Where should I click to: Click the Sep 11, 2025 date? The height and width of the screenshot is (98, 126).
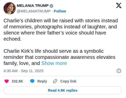[x=32, y=71]
